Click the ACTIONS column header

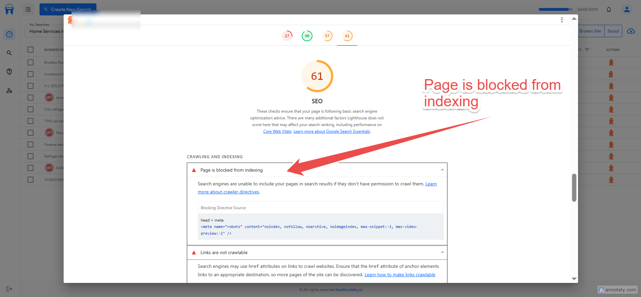click(x=613, y=50)
